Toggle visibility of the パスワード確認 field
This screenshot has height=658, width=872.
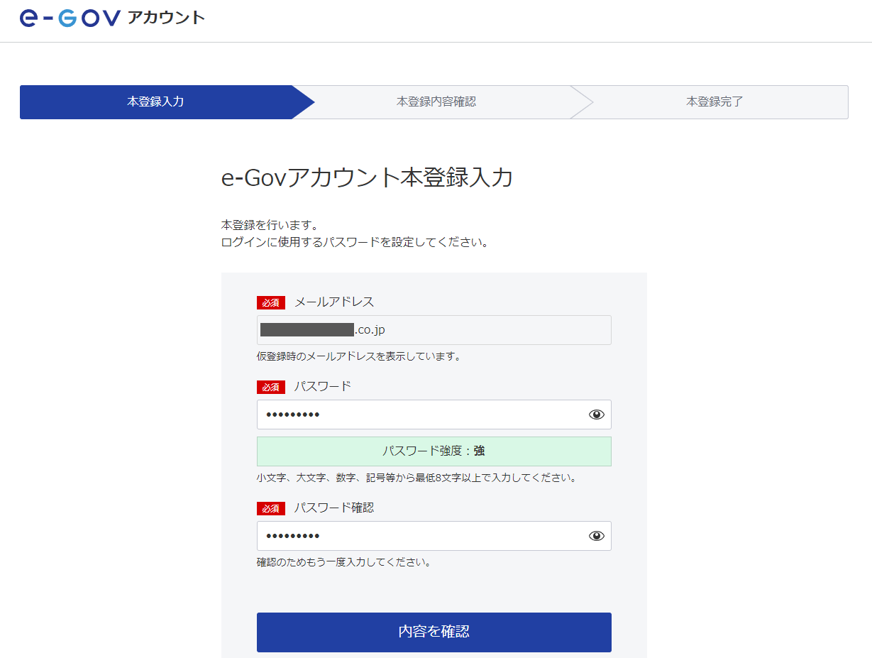coord(596,536)
